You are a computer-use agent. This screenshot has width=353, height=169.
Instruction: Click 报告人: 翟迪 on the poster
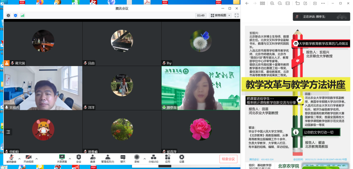315,142
